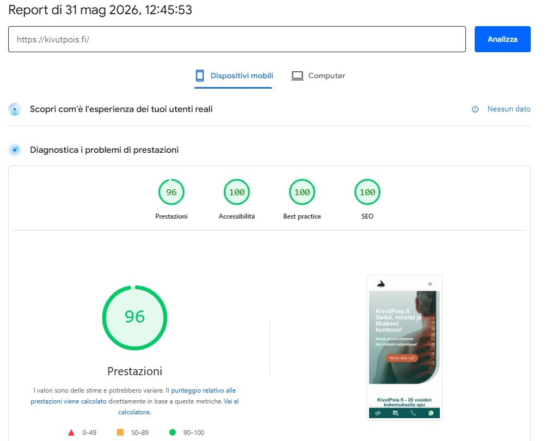Screen dimensions: 546x441
Task: Click the Best practice label
Action: coord(302,216)
